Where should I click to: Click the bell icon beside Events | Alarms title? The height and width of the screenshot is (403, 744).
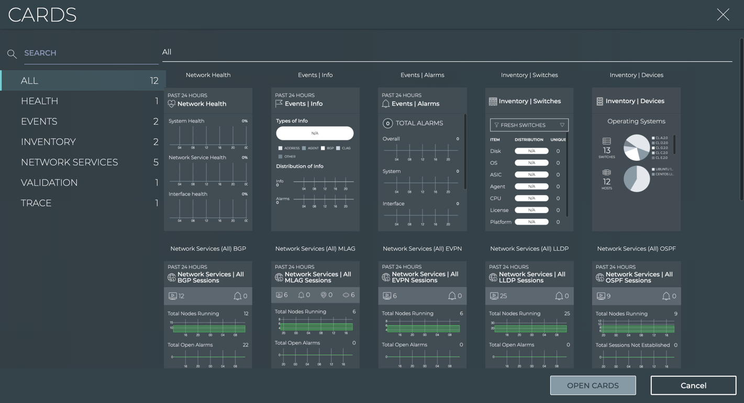[385, 104]
